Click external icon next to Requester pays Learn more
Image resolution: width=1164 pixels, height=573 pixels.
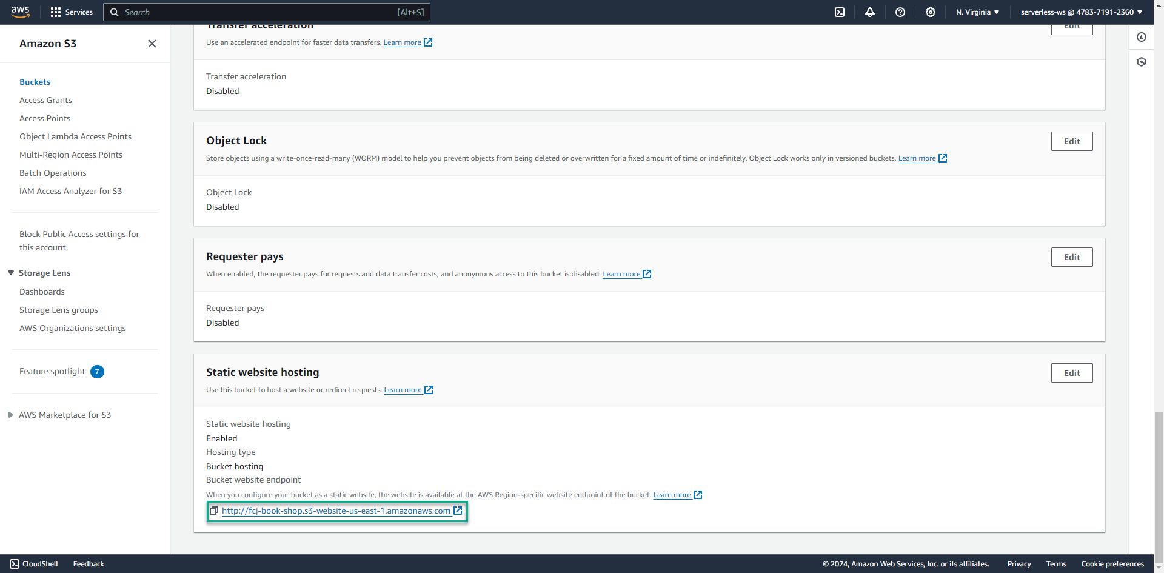(x=647, y=274)
